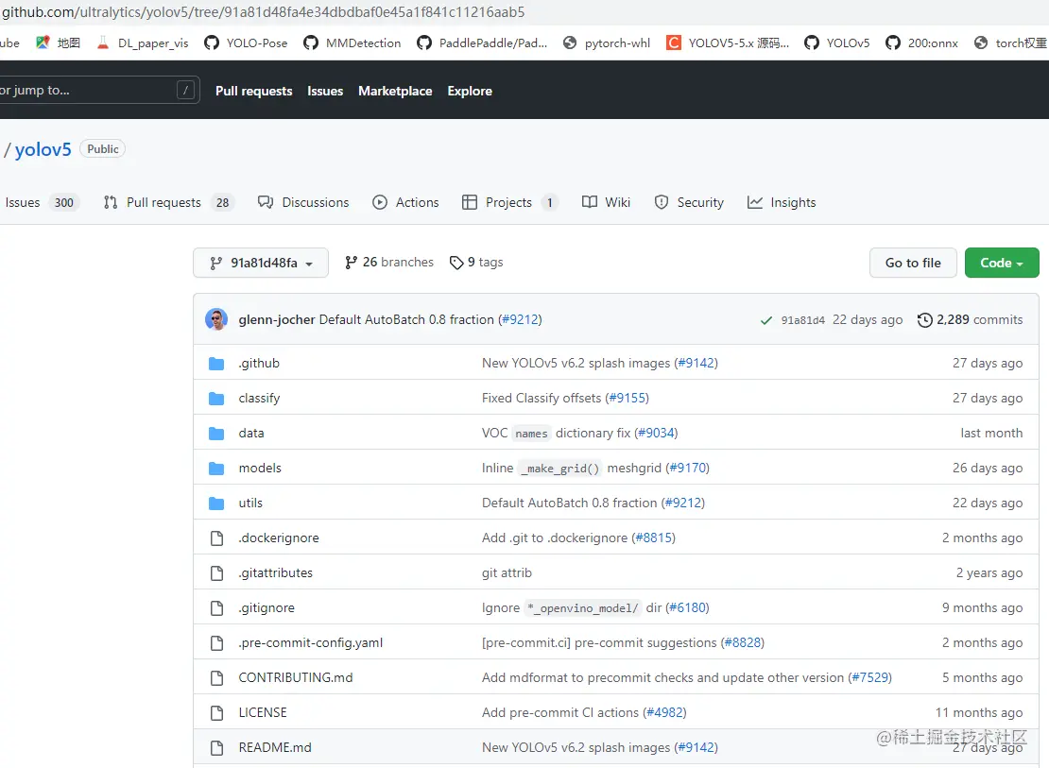The width and height of the screenshot is (1049, 768).
Task: Open the classify folder icon
Action: pyautogui.click(x=216, y=399)
